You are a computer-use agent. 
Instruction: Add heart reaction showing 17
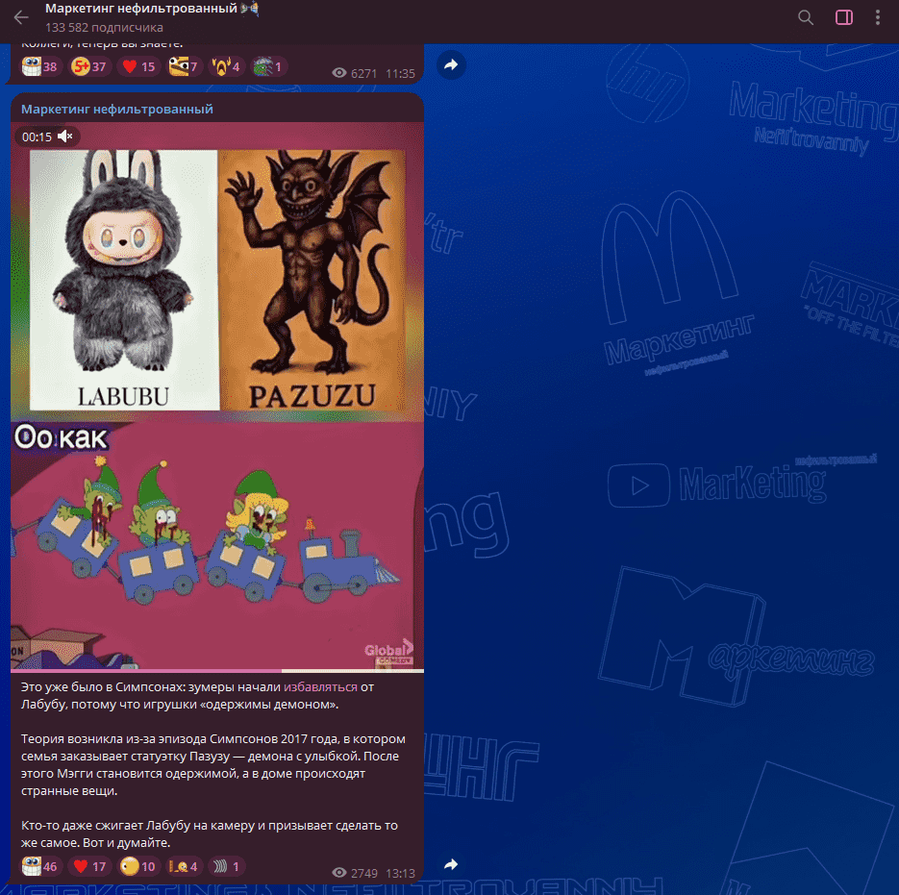[x=88, y=866]
